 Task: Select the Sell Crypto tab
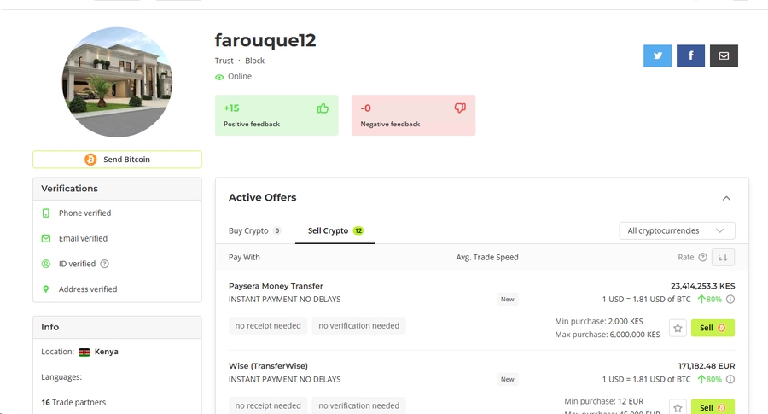click(x=335, y=230)
